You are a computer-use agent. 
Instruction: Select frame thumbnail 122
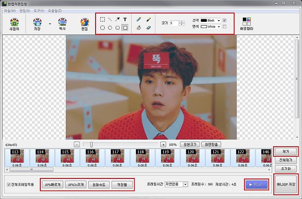point(243,158)
